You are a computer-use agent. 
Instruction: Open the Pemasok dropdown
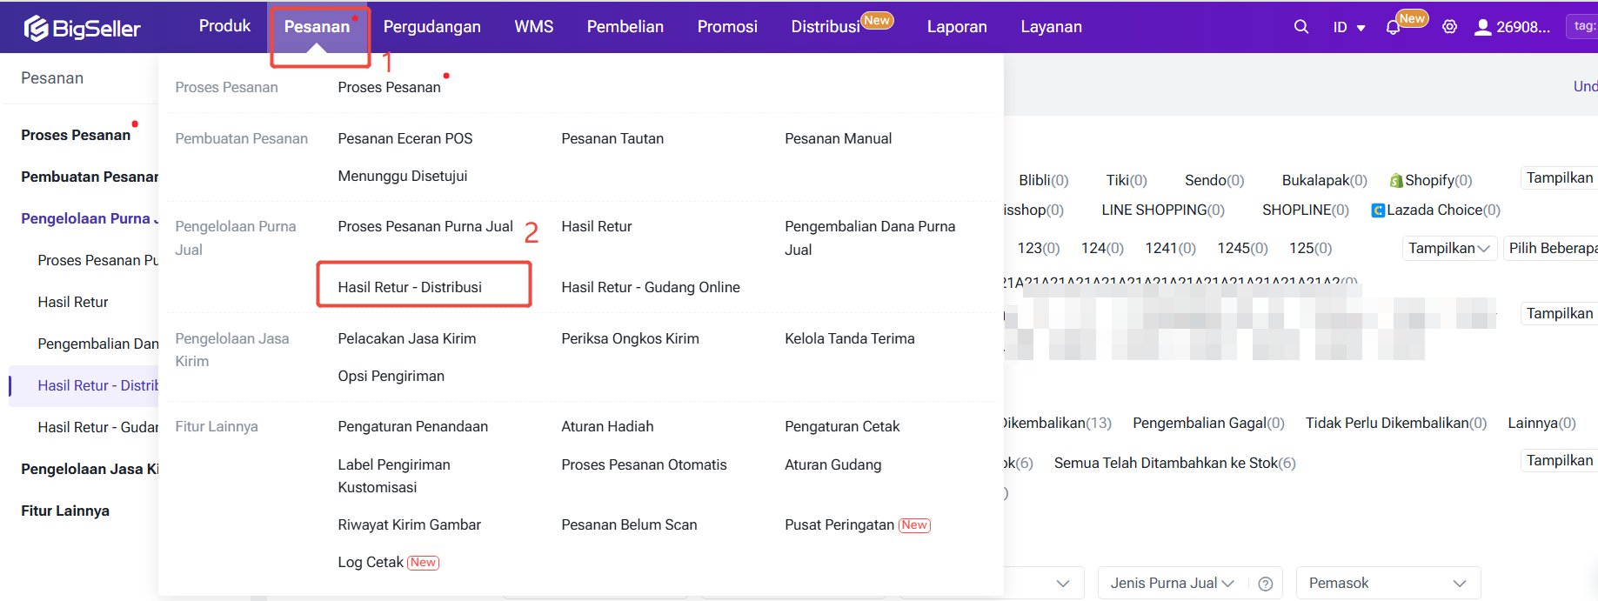pos(1388,584)
